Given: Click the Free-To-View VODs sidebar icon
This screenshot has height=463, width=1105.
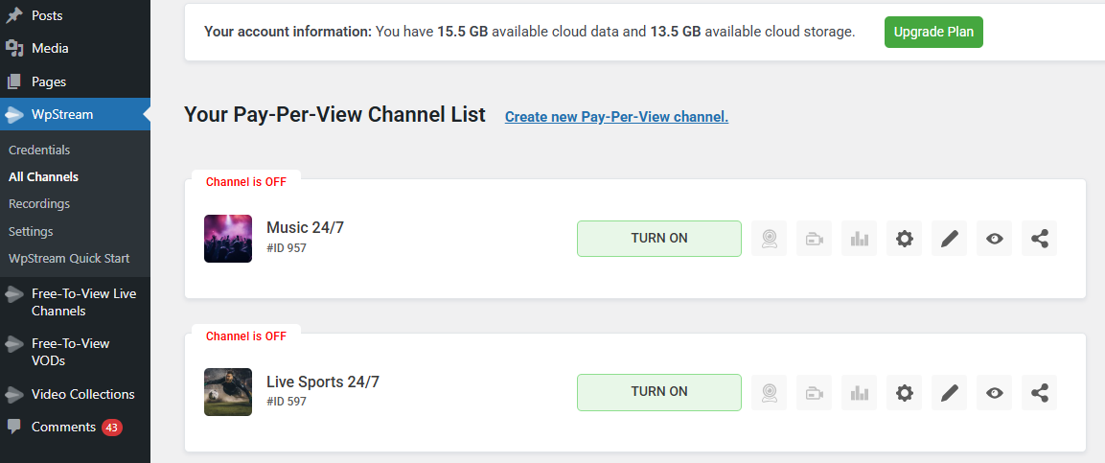Looking at the screenshot, I should click(14, 343).
